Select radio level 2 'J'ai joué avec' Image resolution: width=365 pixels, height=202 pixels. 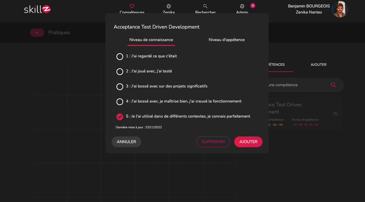pos(120,72)
